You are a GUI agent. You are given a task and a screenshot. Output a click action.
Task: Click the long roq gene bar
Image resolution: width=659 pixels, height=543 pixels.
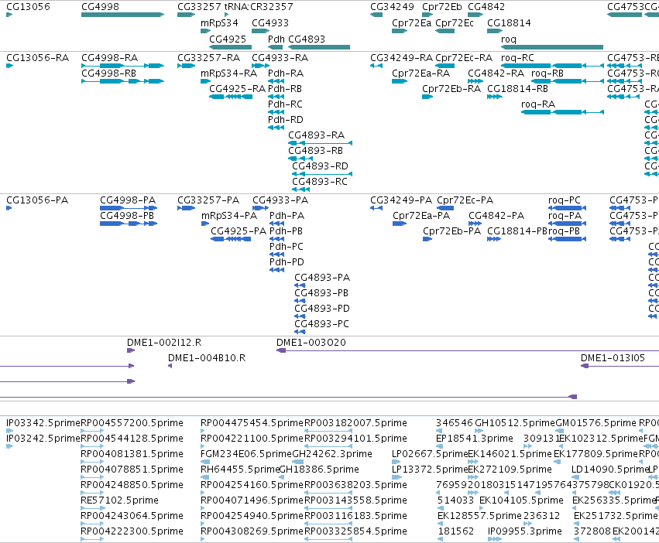pyautogui.click(x=552, y=47)
